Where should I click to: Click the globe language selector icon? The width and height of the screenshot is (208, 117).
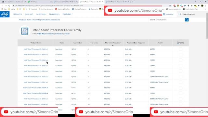coord(164,14)
